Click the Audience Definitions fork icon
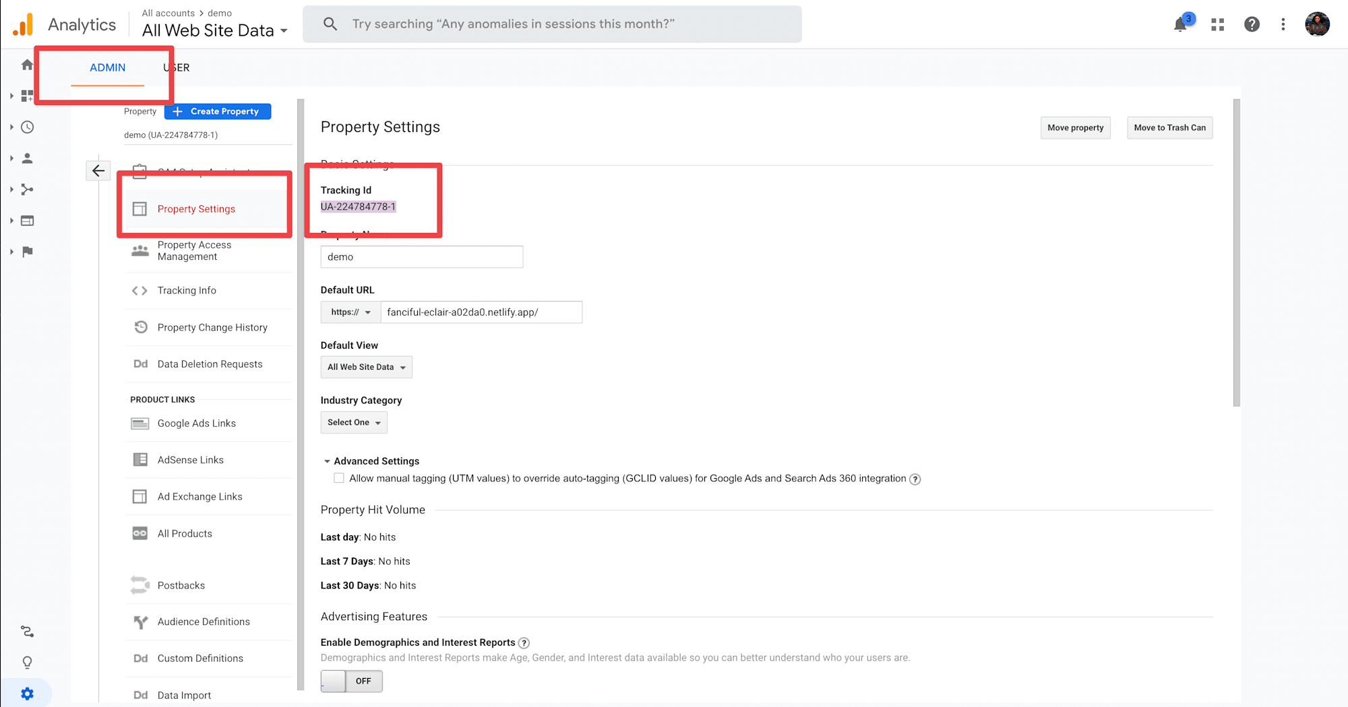 click(x=140, y=622)
